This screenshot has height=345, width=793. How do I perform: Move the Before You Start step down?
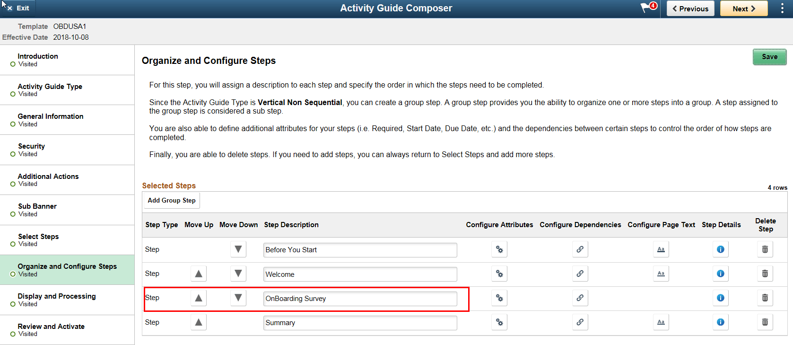(x=238, y=249)
